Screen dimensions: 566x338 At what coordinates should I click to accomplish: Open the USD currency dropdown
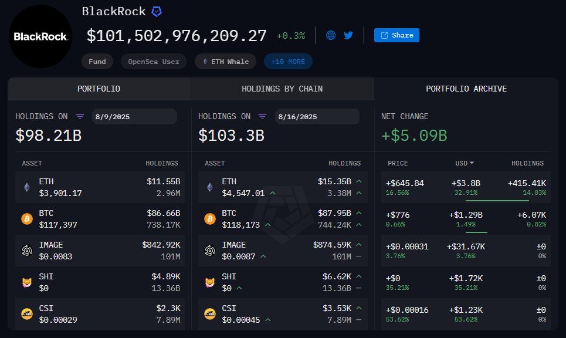point(465,163)
